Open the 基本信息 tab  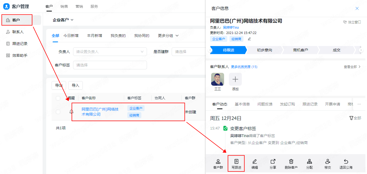(242, 104)
